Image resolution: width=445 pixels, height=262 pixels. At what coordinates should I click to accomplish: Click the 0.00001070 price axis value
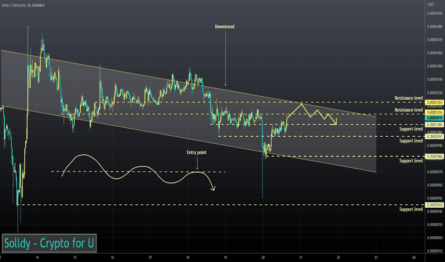(x=434, y=40)
